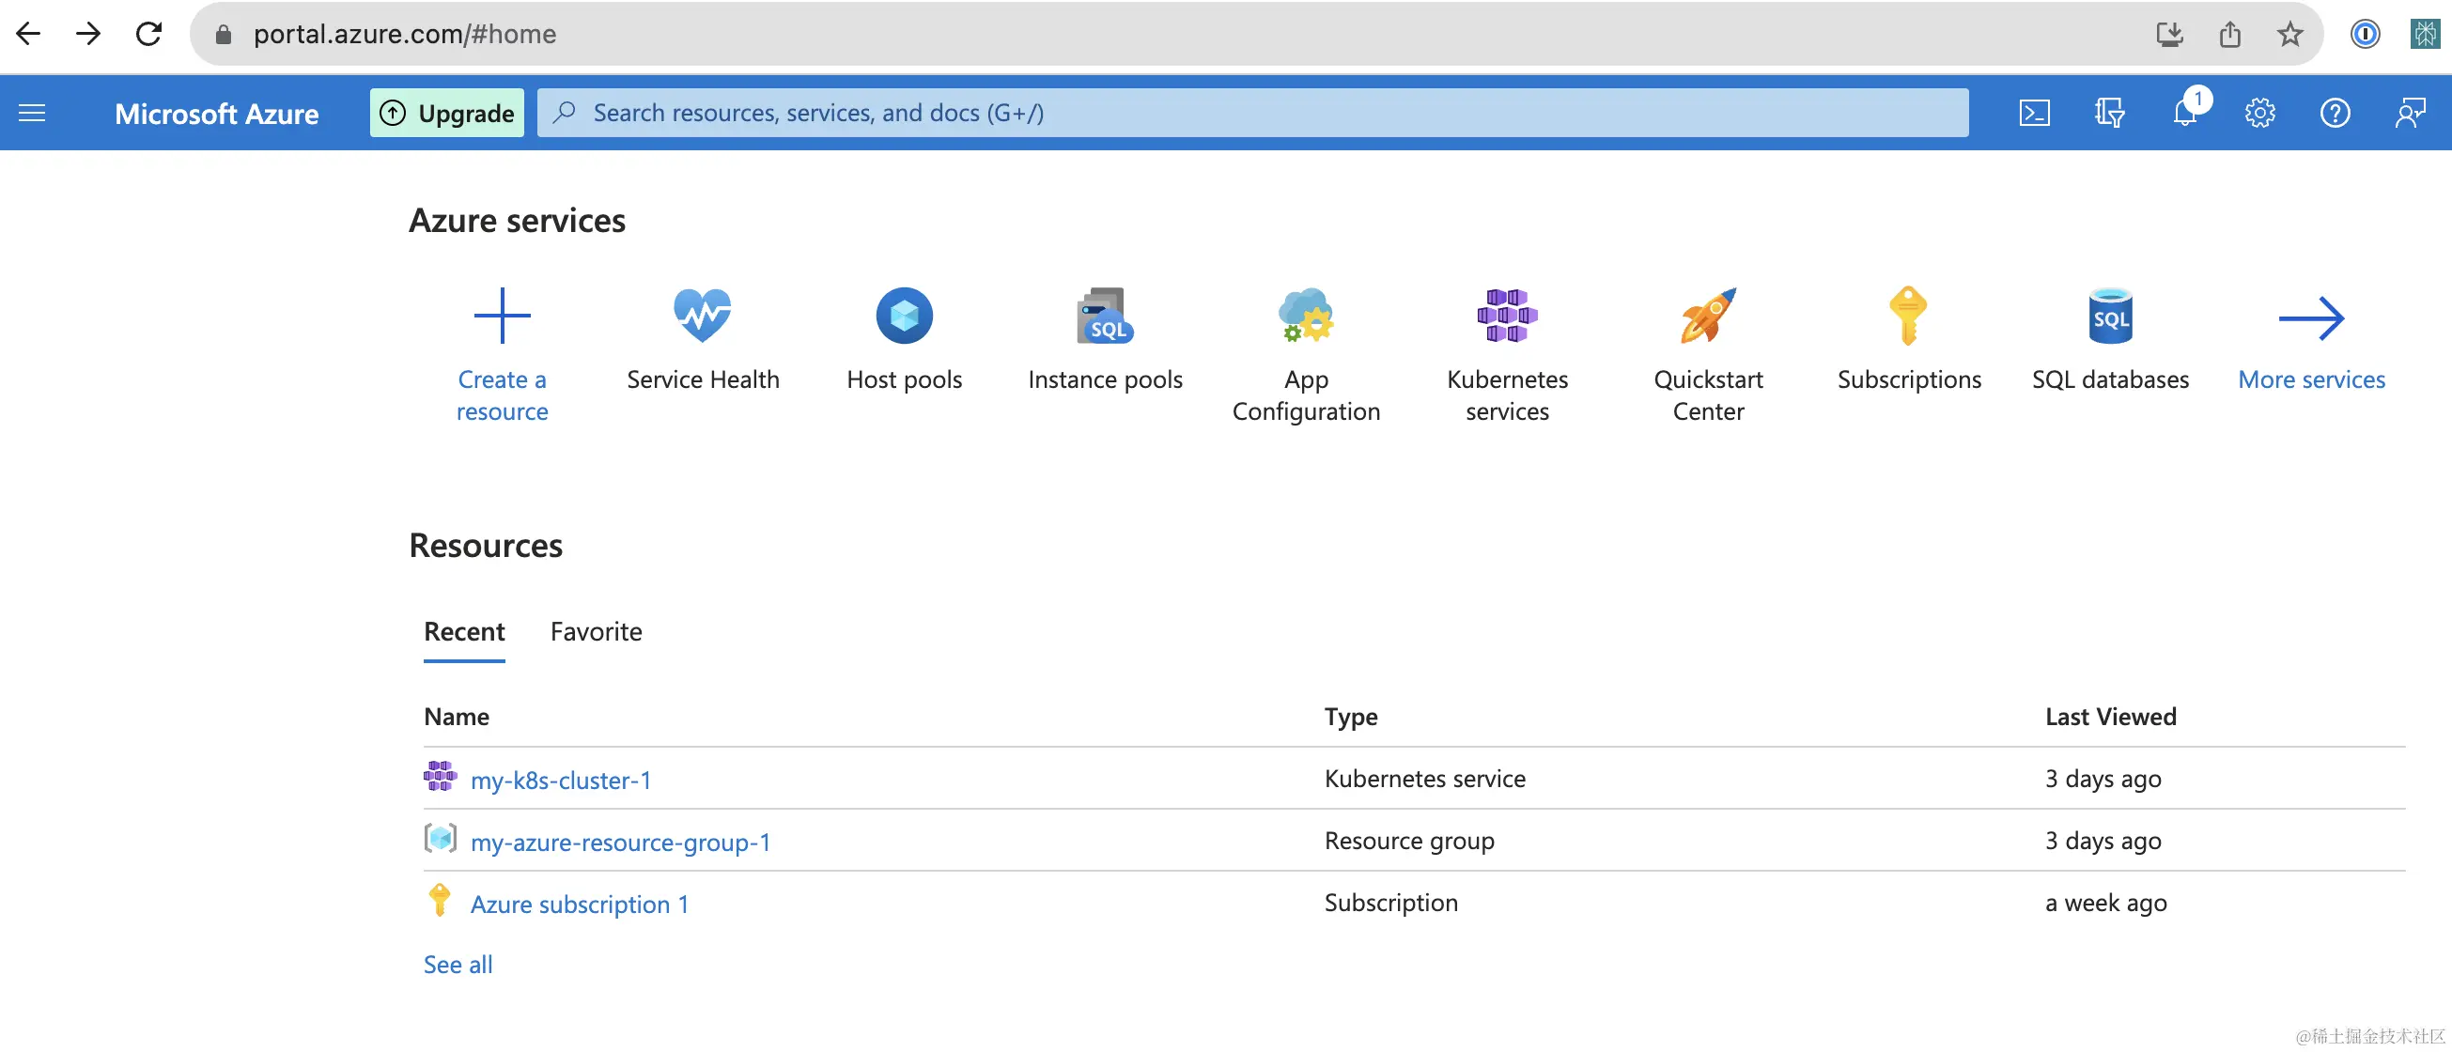Open App Configuration service

[x=1305, y=317]
